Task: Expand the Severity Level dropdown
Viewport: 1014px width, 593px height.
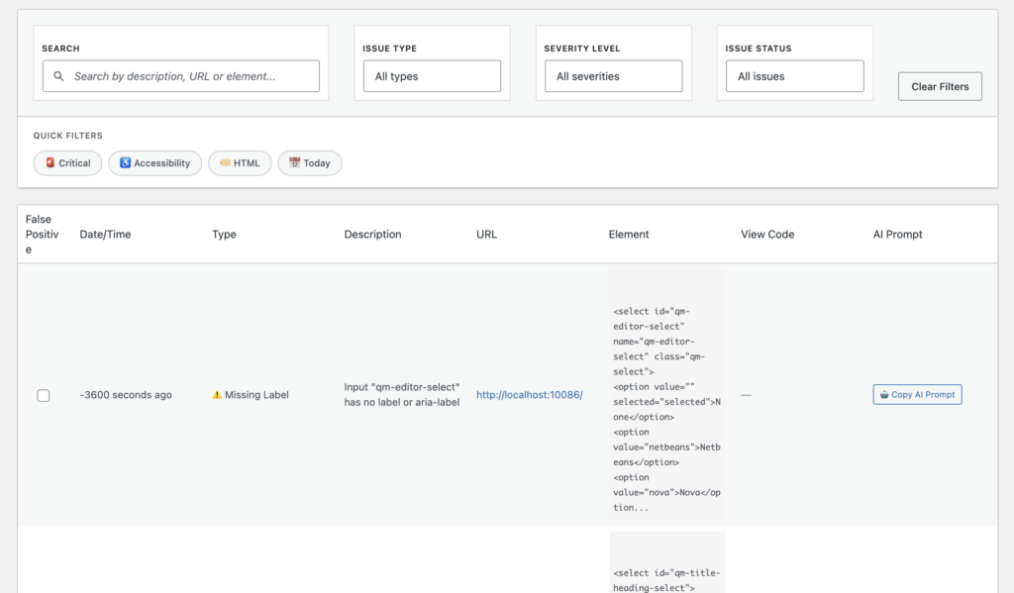Action: tap(613, 76)
